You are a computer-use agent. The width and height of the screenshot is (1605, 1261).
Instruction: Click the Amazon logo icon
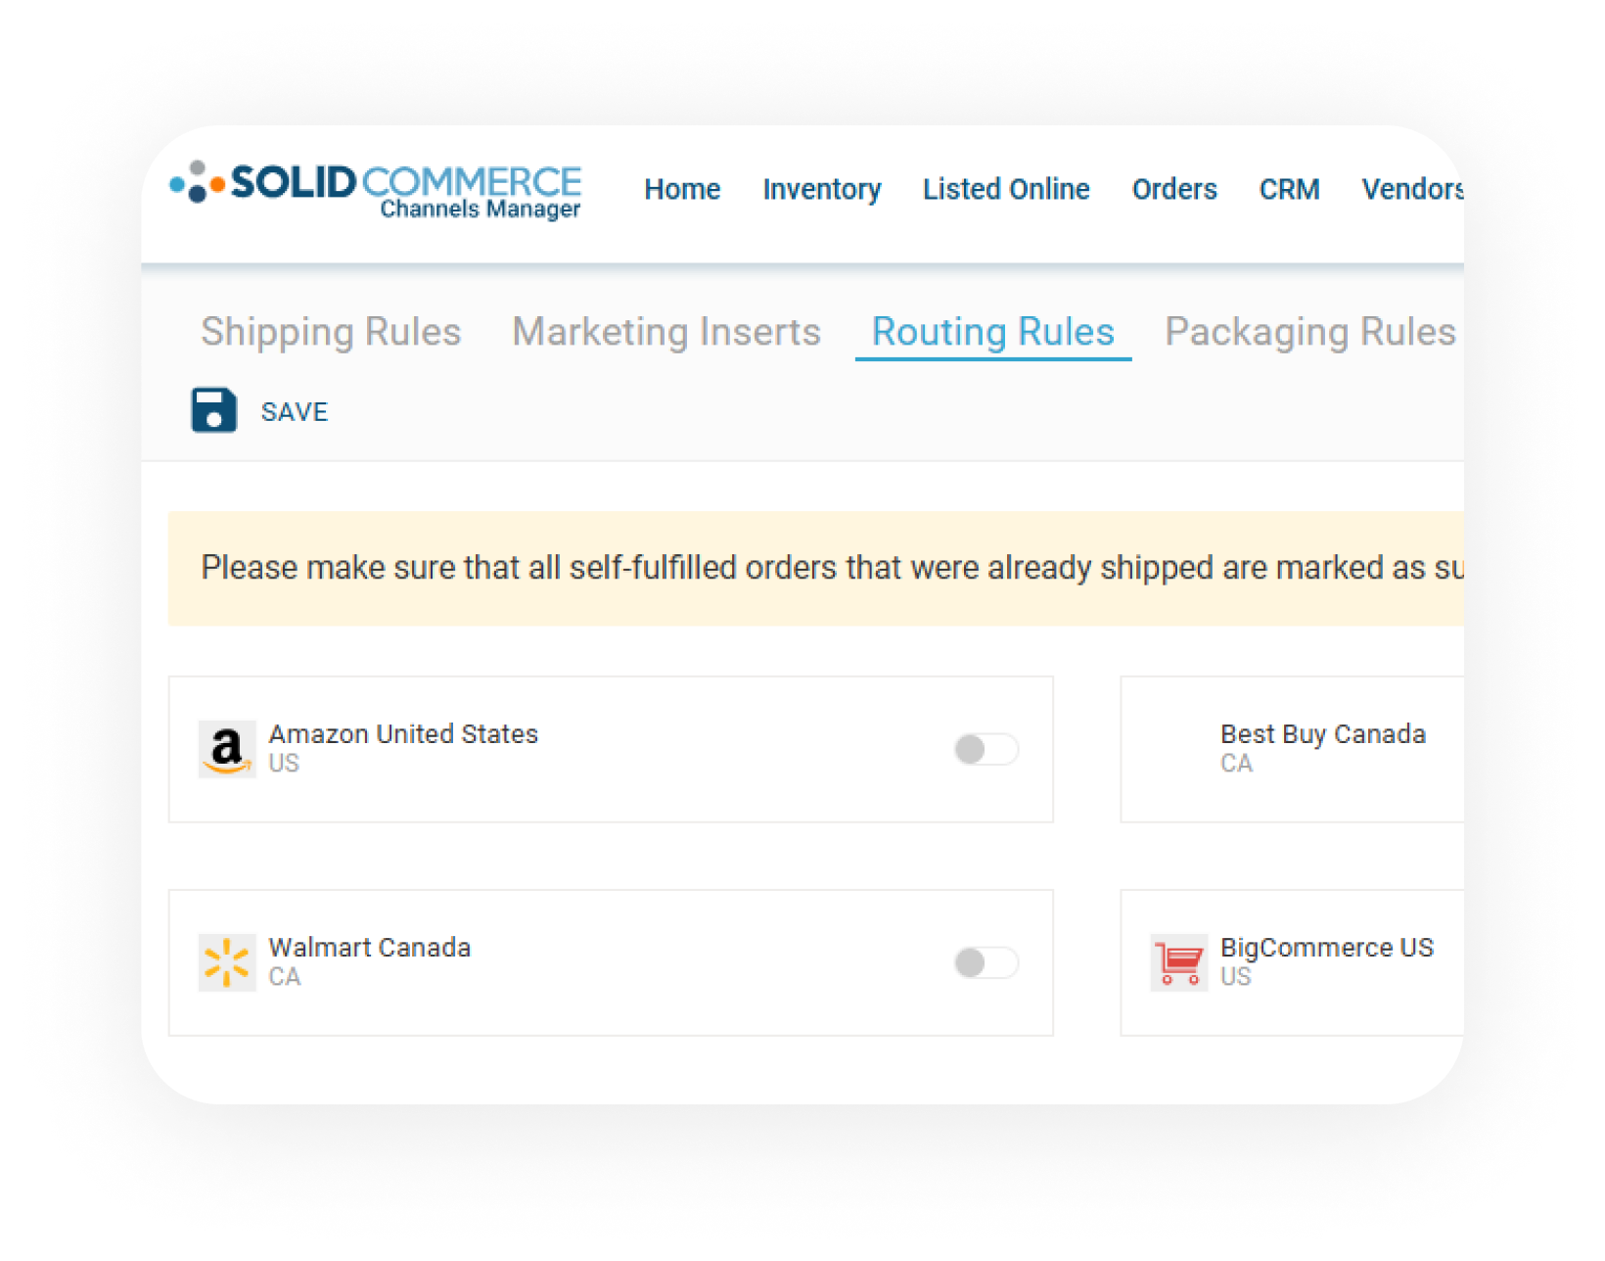pos(227,749)
